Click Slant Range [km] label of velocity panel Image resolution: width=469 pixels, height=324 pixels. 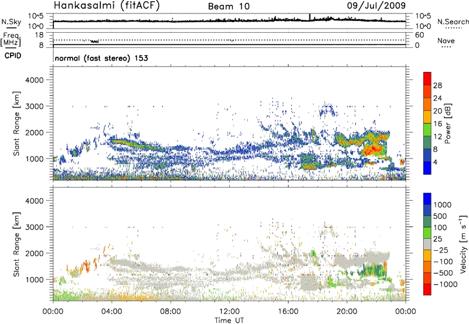16,244
